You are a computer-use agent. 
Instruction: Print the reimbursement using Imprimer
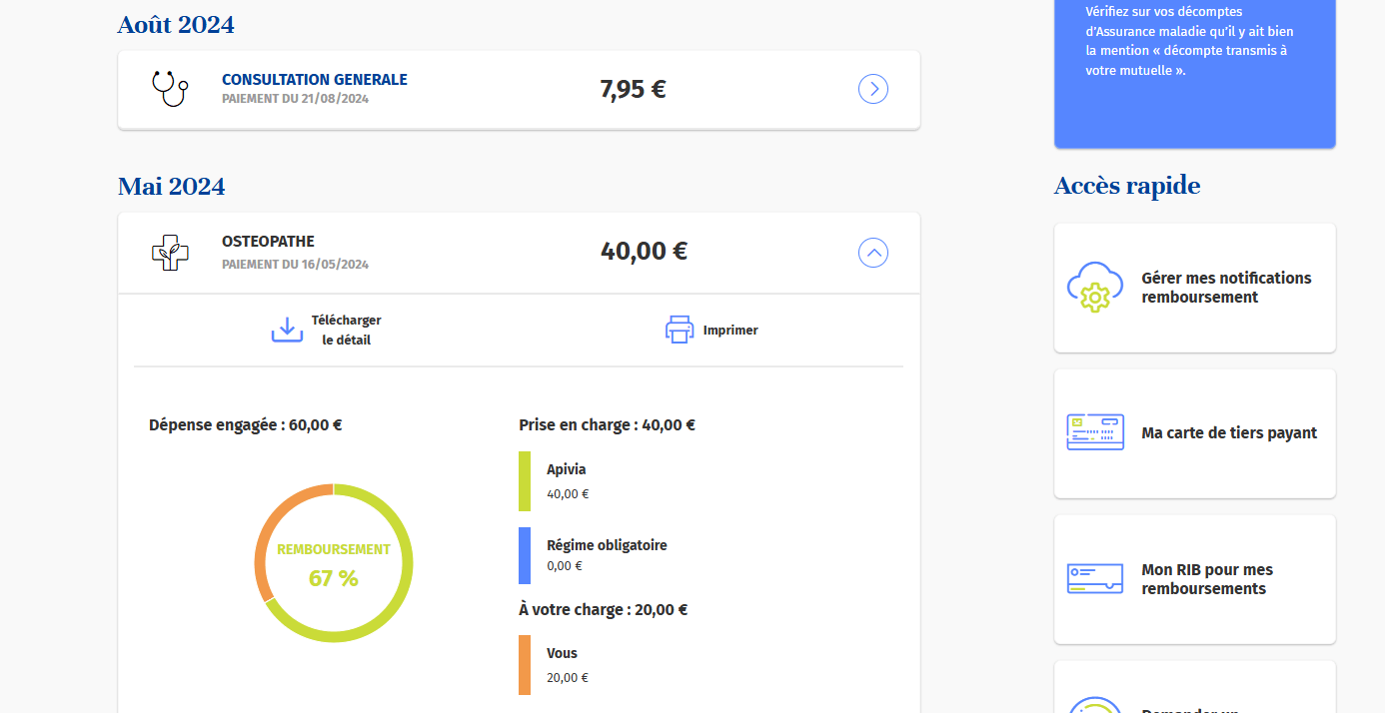coord(711,330)
